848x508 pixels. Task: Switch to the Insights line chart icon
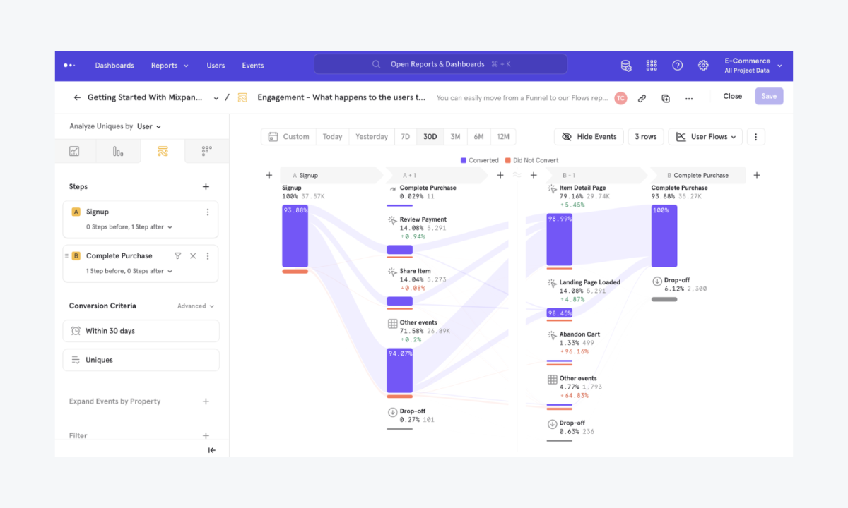(x=74, y=151)
